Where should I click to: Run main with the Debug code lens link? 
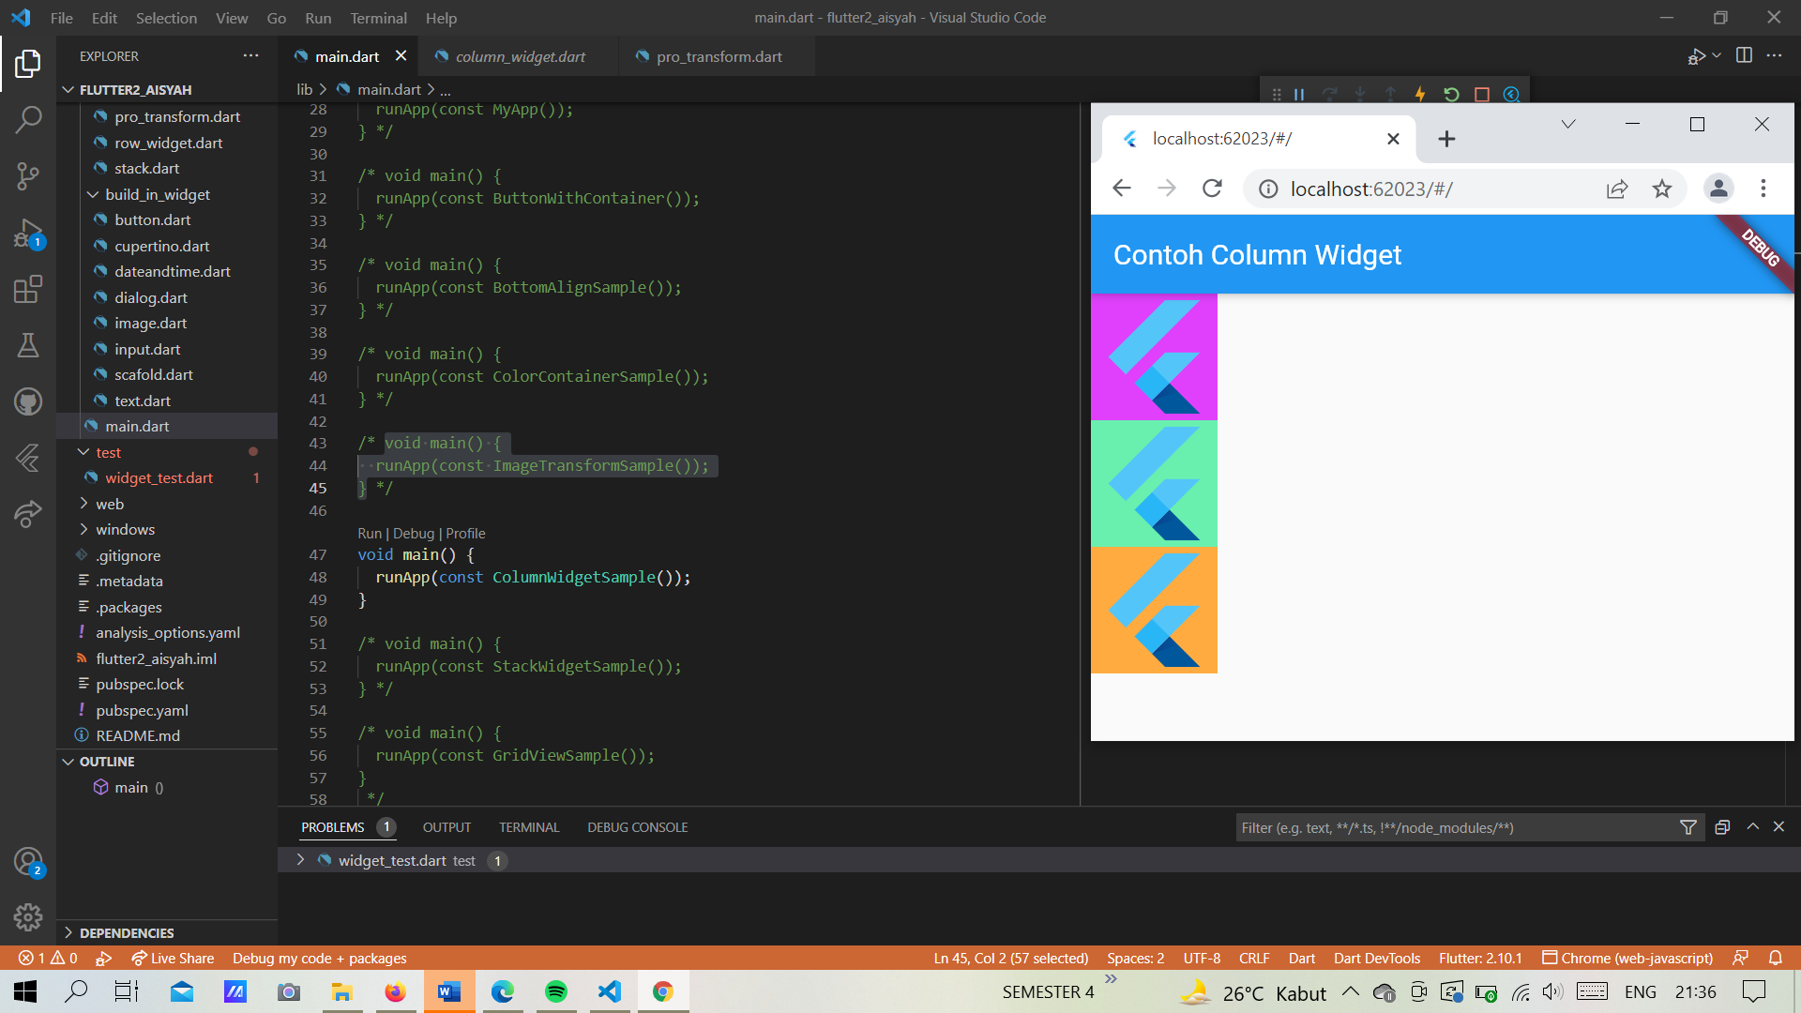point(413,533)
